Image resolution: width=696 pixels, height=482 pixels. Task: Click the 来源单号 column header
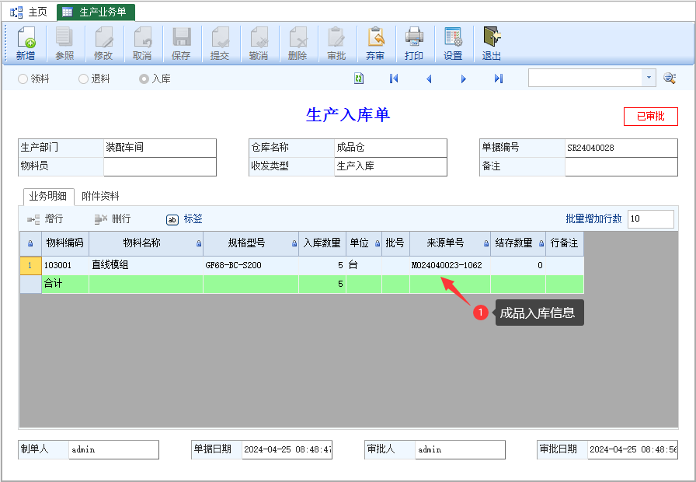pos(450,243)
